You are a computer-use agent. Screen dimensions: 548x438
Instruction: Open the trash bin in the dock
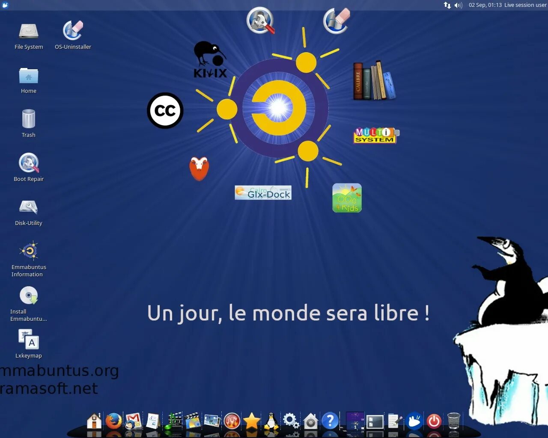(x=453, y=421)
